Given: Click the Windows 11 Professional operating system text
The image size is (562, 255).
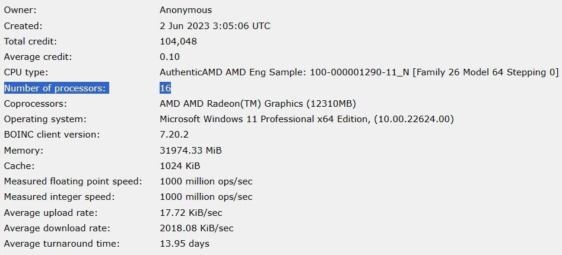Looking at the screenshot, I should click(307, 119).
